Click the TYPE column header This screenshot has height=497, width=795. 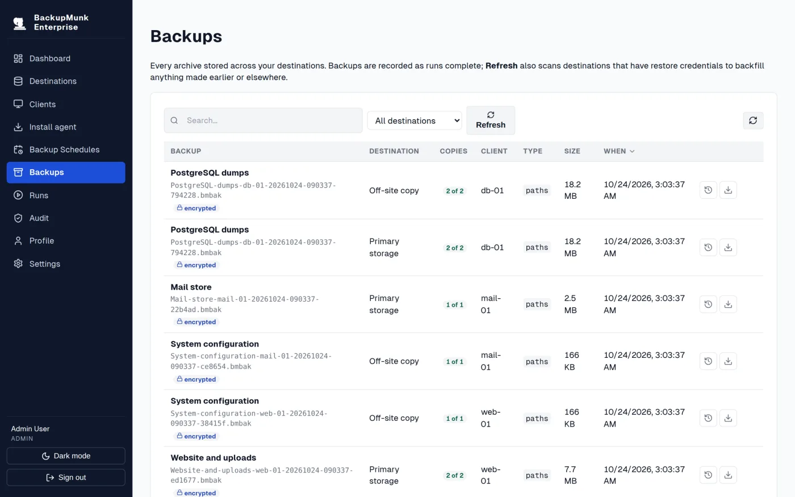tap(533, 151)
